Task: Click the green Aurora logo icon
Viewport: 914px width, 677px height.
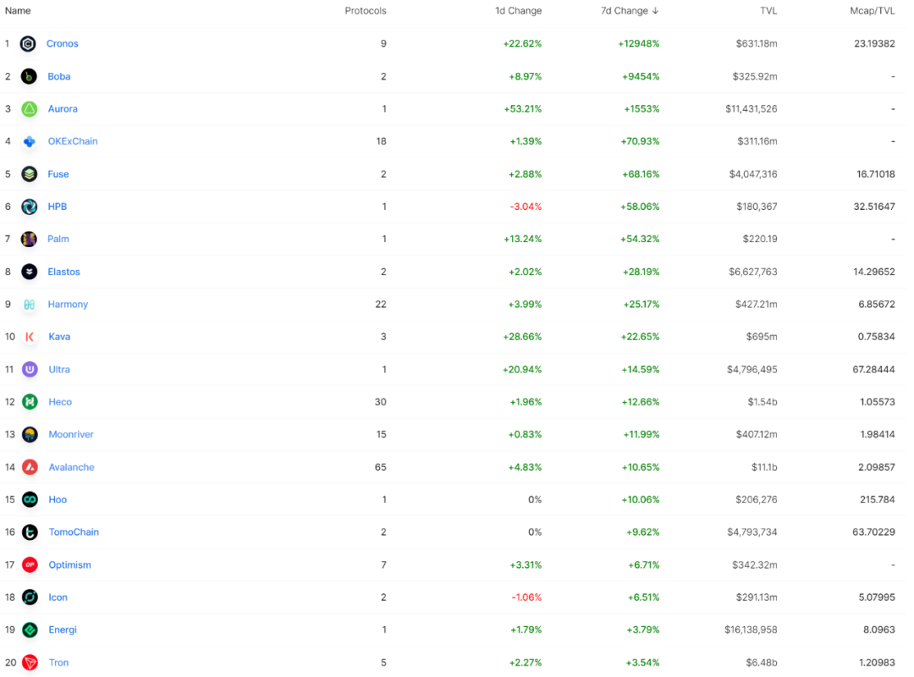Action: pyautogui.click(x=29, y=109)
